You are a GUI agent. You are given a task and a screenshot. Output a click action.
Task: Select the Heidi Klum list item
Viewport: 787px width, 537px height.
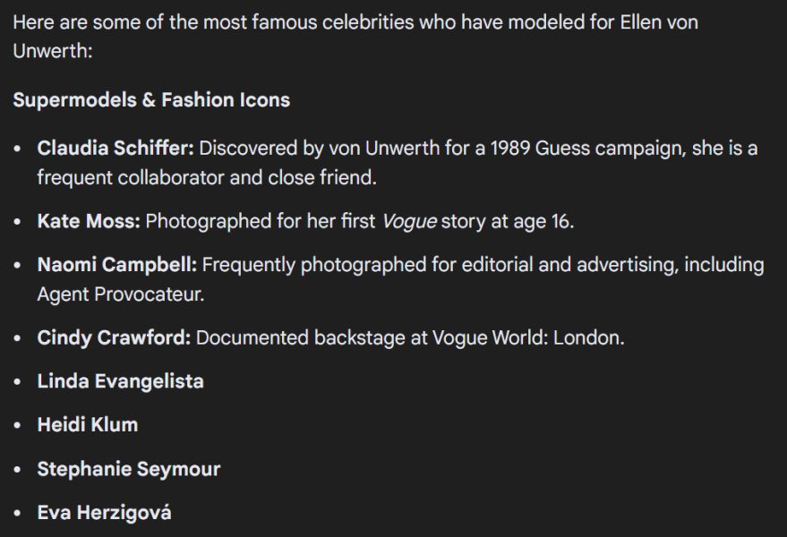pos(87,425)
